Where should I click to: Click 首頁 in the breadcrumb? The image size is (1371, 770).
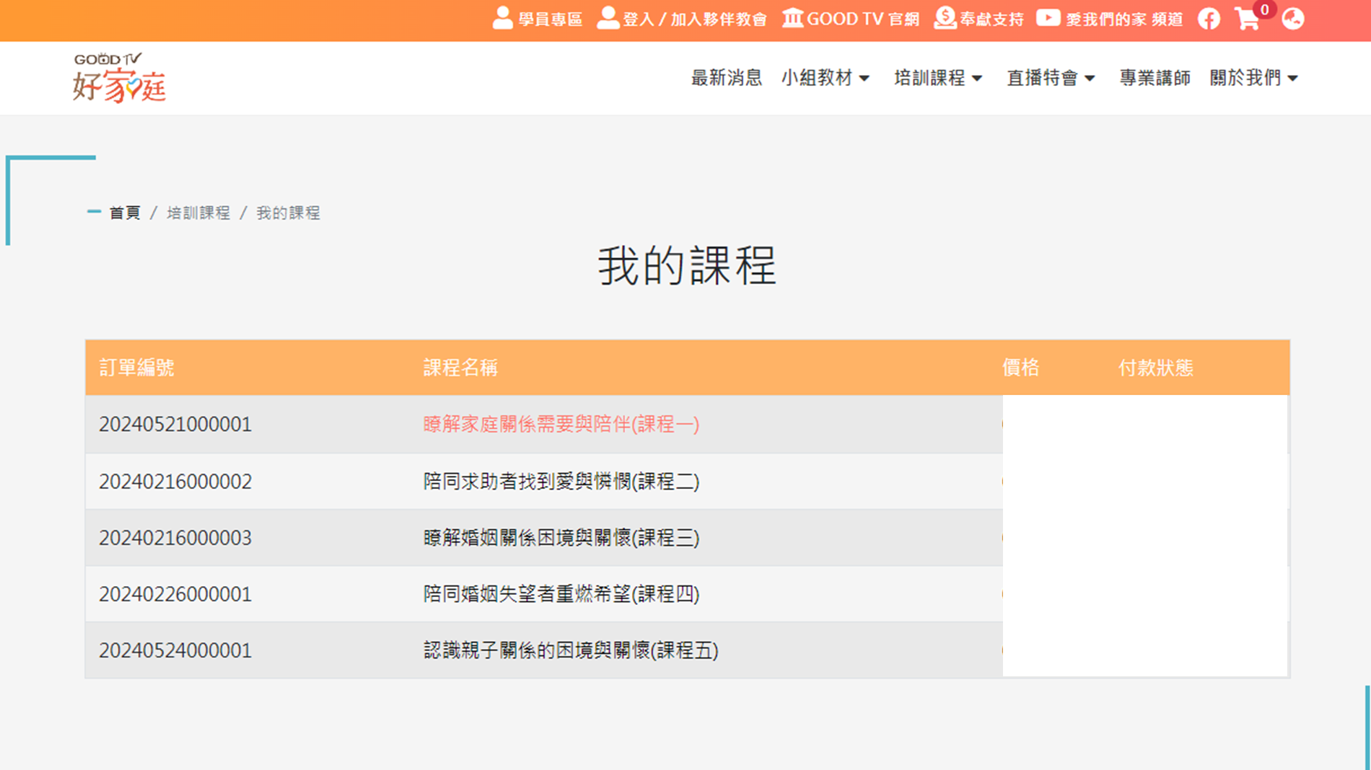(125, 213)
